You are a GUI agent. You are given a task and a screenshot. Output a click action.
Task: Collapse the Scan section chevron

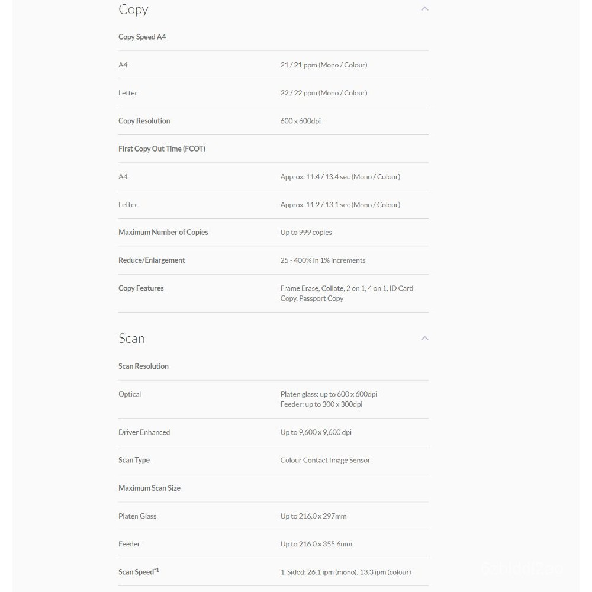(424, 338)
